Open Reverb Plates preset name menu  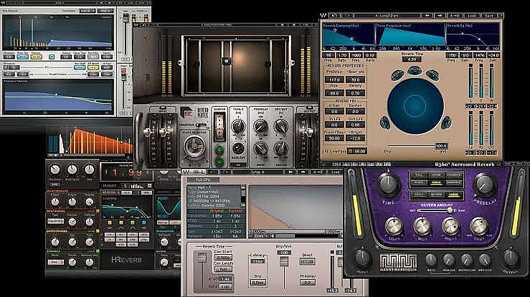click(217, 24)
